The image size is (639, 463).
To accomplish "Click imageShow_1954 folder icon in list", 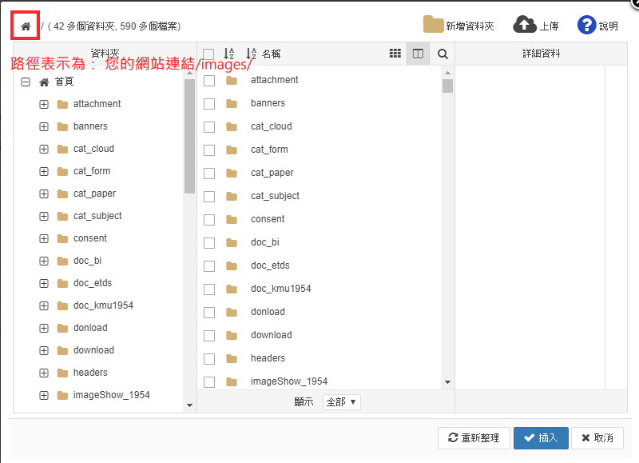I will pos(232,381).
